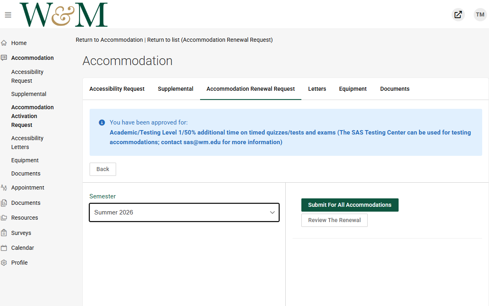Image resolution: width=489 pixels, height=306 pixels.
Task: Open Equipment sidebar sub-item
Action: (x=25, y=160)
